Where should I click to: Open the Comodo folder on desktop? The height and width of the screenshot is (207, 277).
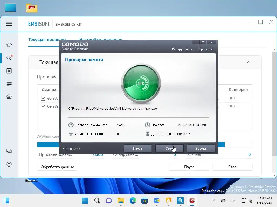[x=32, y=8]
